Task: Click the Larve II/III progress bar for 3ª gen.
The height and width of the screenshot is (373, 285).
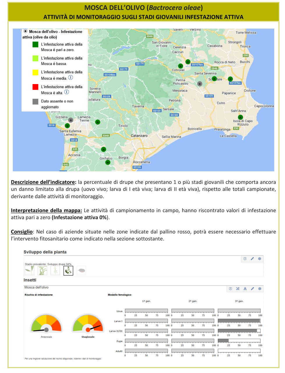Action: pyautogui.click(x=239, y=331)
